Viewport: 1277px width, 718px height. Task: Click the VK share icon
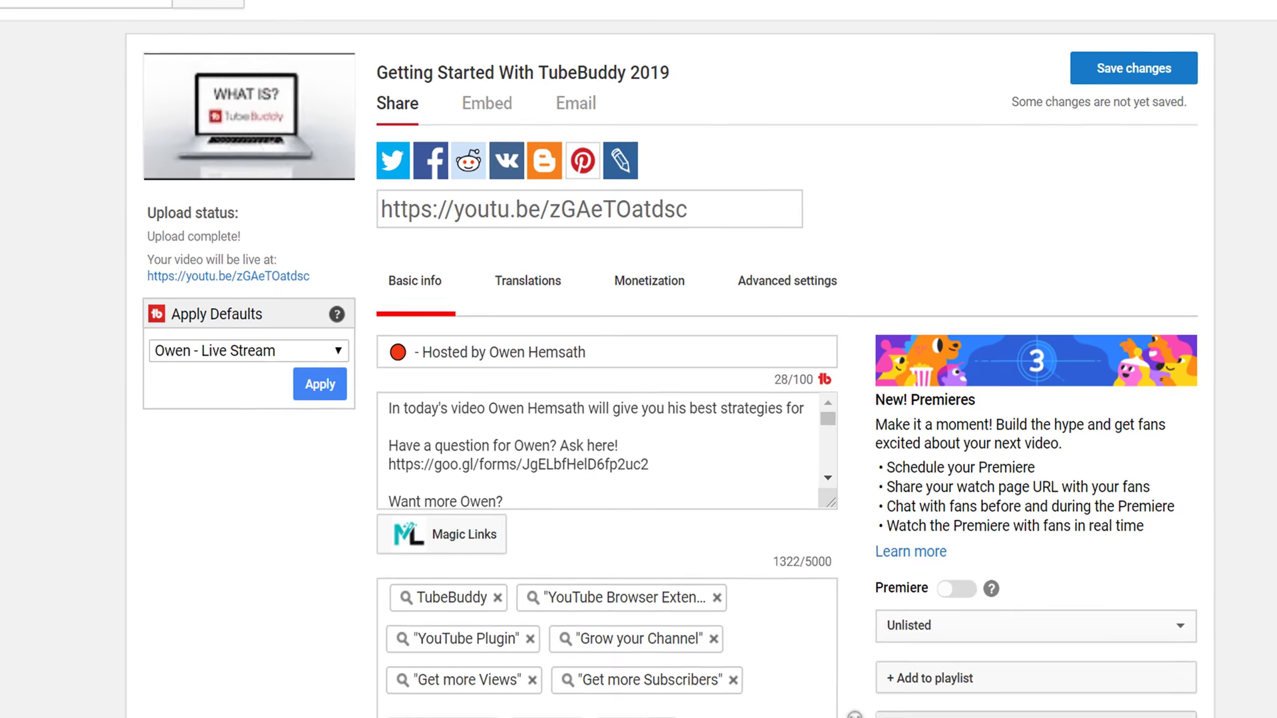point(507,160)
